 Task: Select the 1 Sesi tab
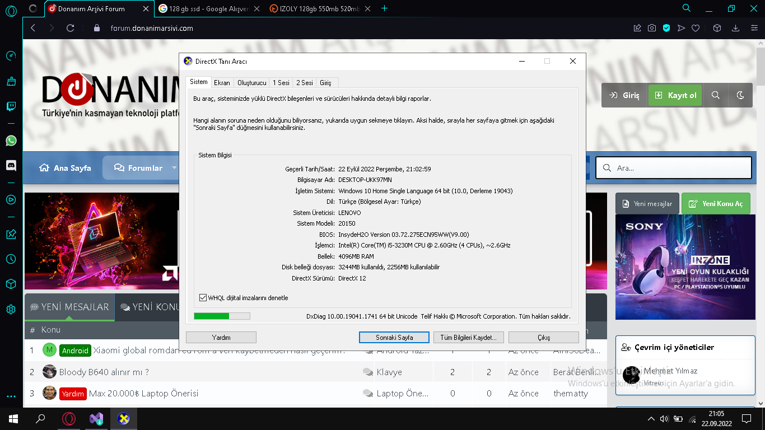click(281, 83)
